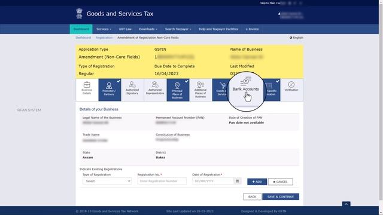Open the Verification tab
383x215 pixels.
point(291,90)
